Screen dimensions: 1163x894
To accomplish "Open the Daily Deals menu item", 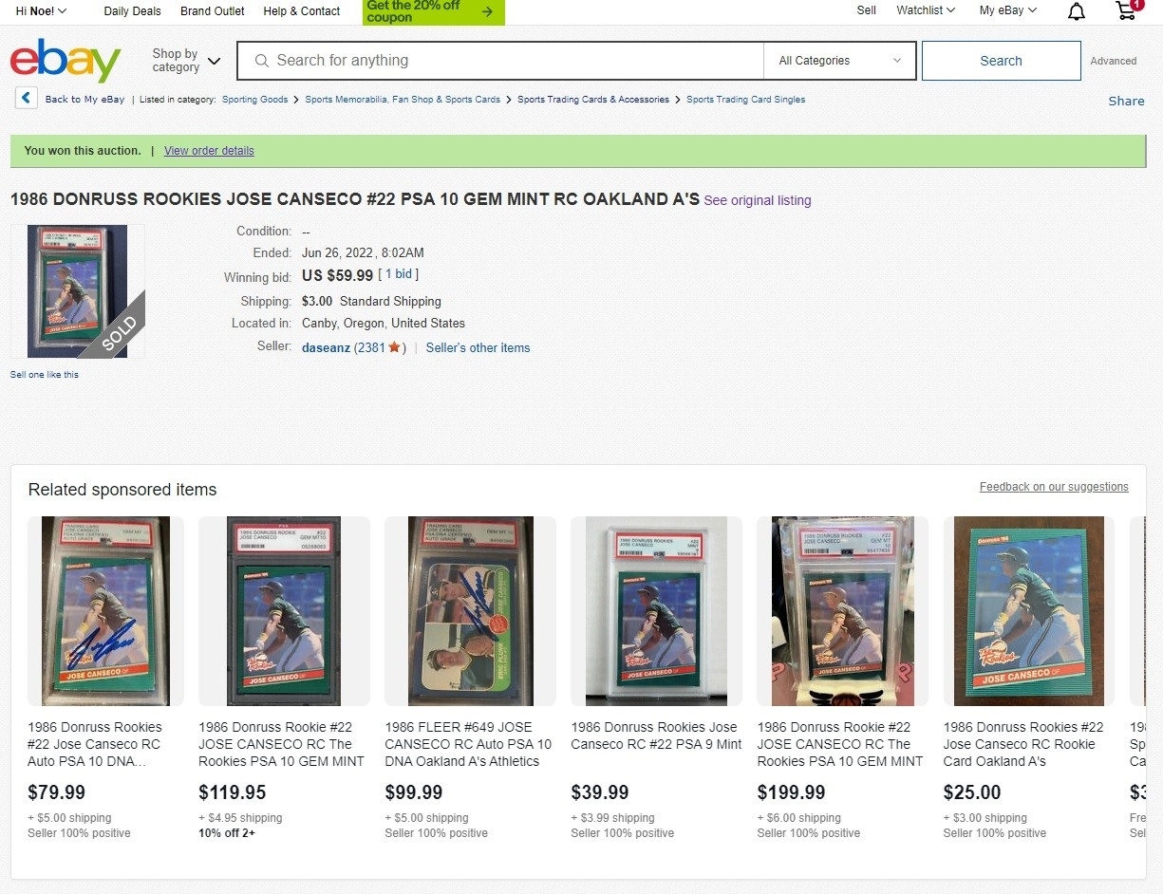I will (x=132, y=11).
